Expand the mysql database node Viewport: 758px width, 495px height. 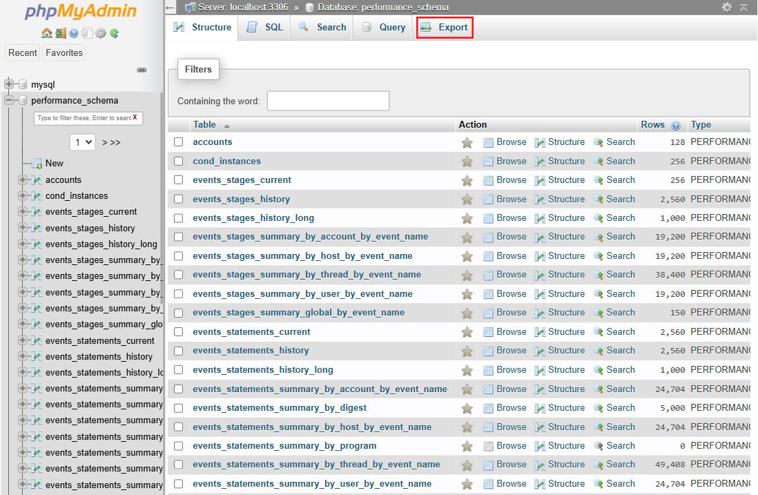coord(9,84)
